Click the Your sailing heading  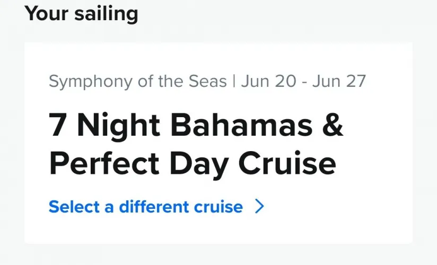[81, 13]
